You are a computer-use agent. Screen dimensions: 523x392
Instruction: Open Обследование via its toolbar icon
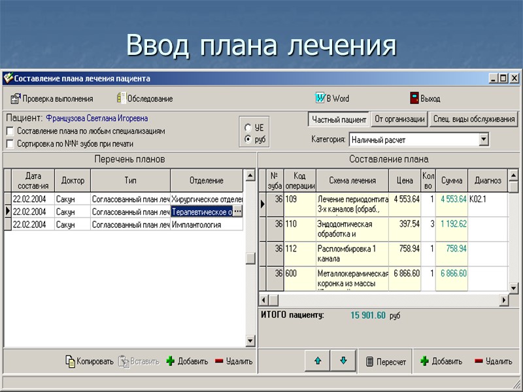point(122,98)
